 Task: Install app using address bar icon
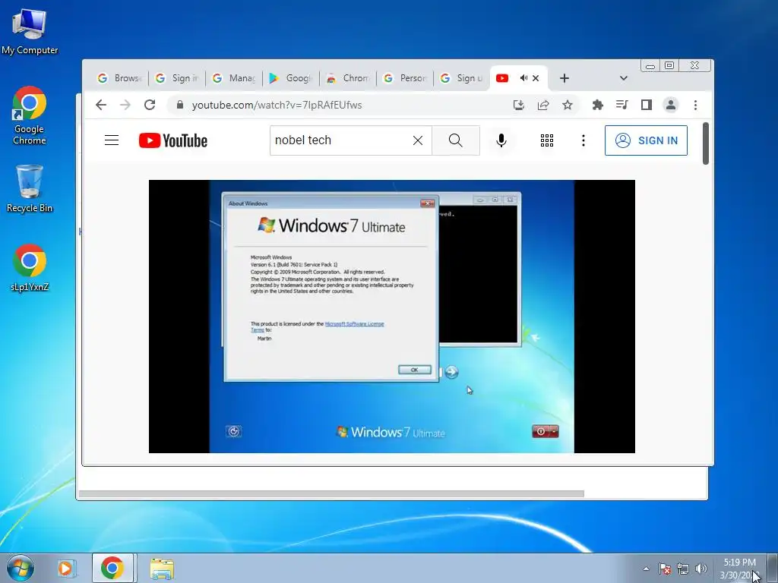[518, 105]
